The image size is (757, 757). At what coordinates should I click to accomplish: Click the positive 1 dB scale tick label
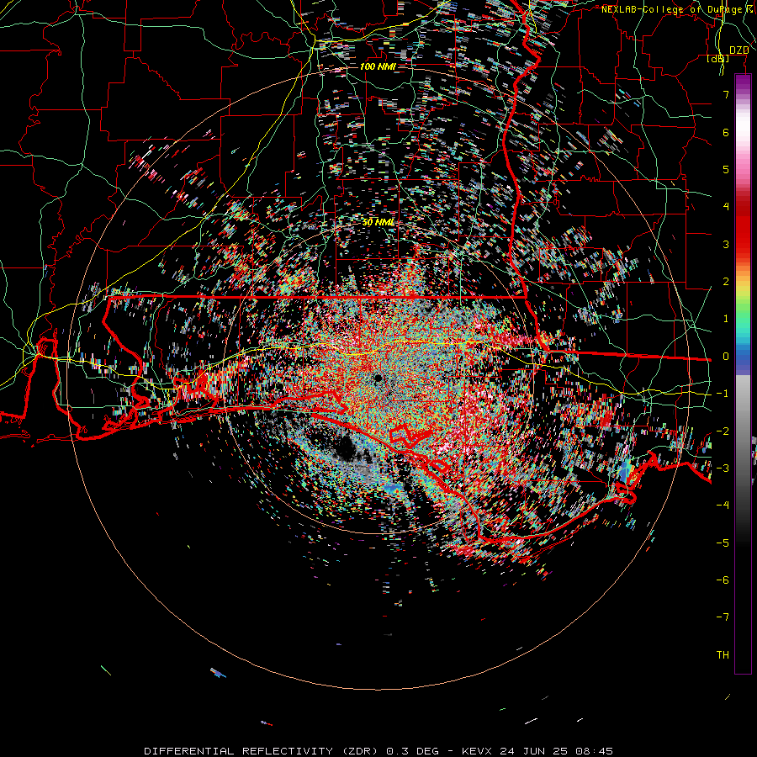726,319
